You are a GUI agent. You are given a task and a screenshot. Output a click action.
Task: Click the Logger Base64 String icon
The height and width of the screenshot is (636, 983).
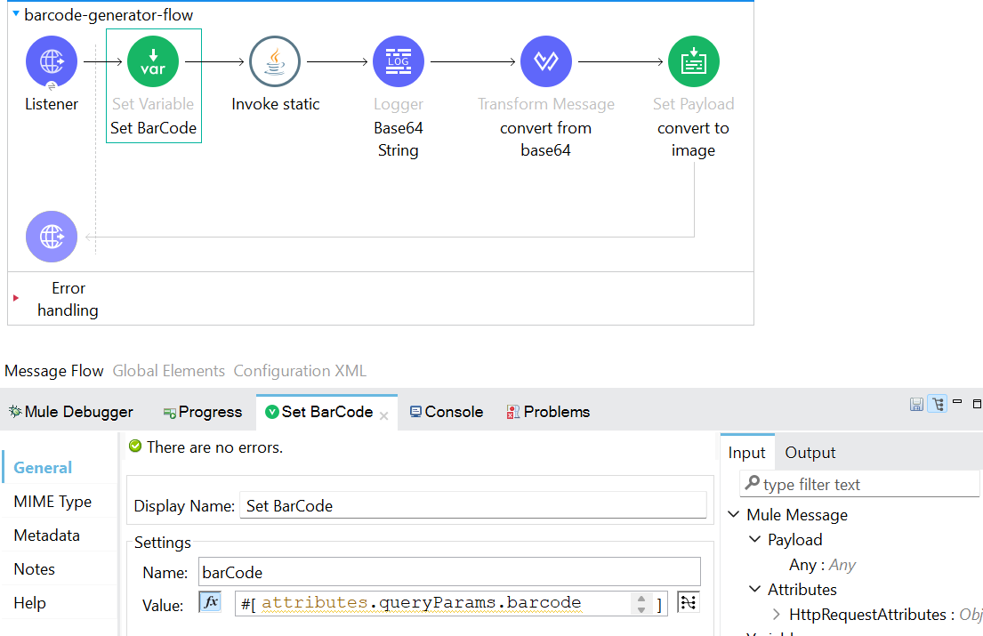[398, 60]
